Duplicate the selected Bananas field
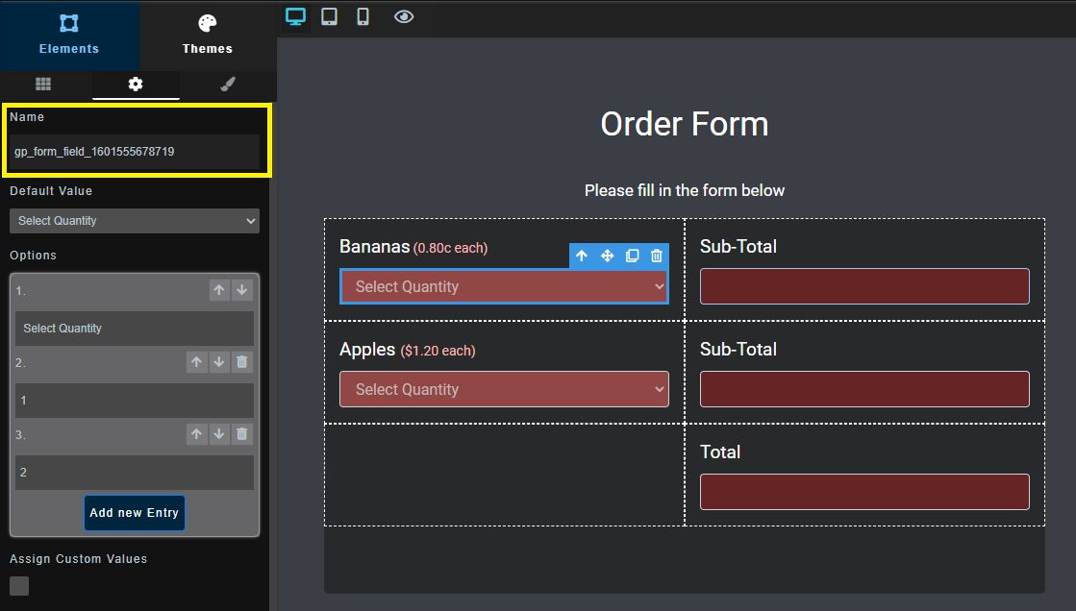The height and width of the screenshot is (611, 1076). [632, 256]
